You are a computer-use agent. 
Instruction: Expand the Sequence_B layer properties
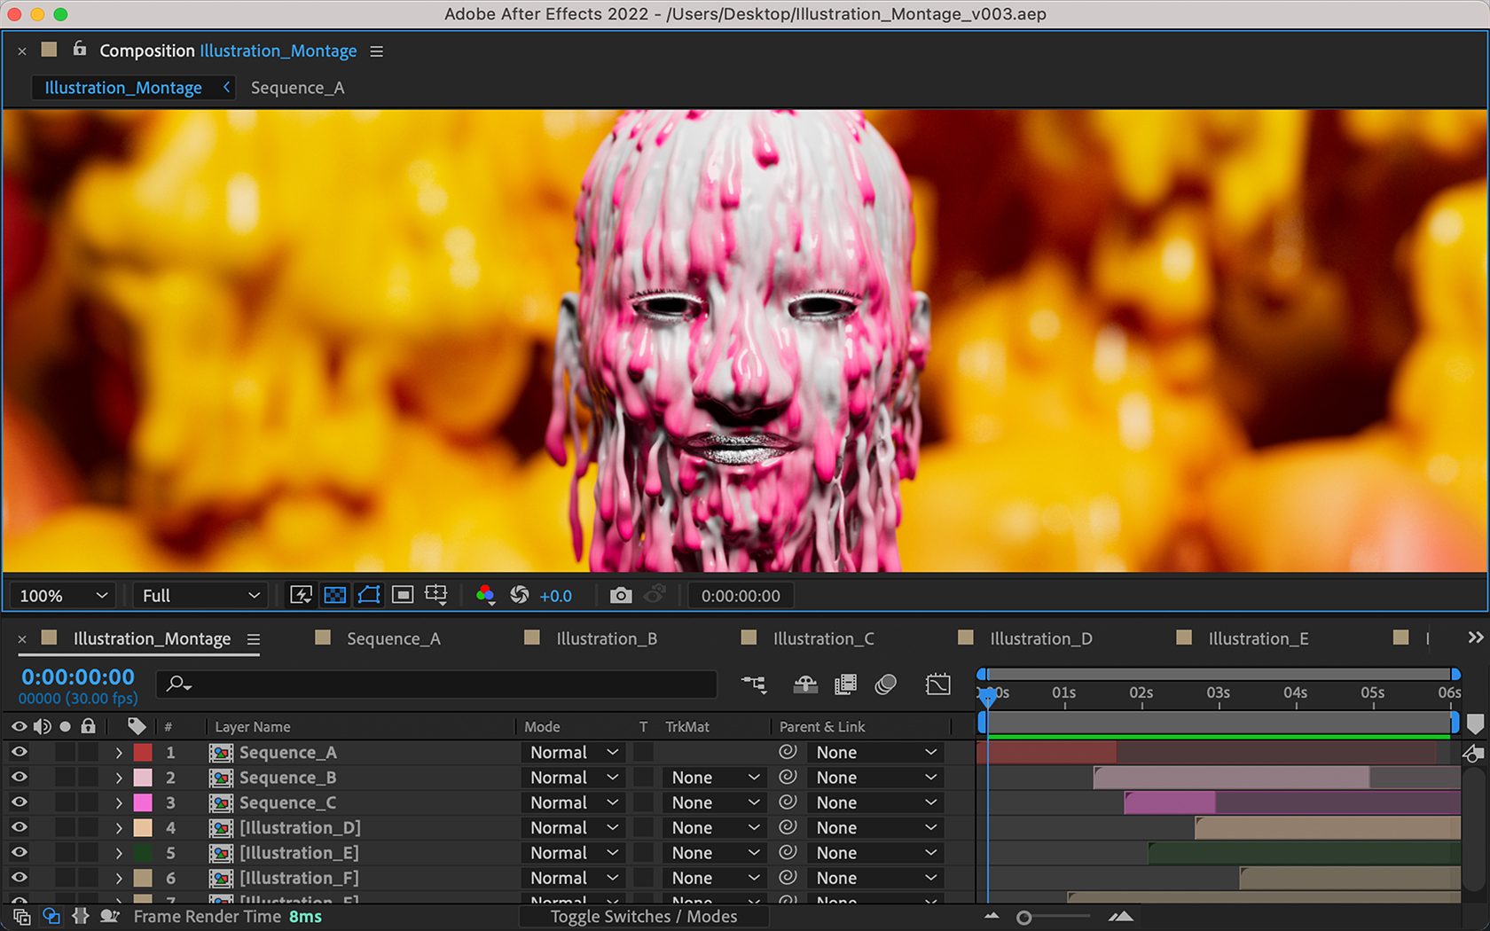pyautogui.click(x=119, y=778)
